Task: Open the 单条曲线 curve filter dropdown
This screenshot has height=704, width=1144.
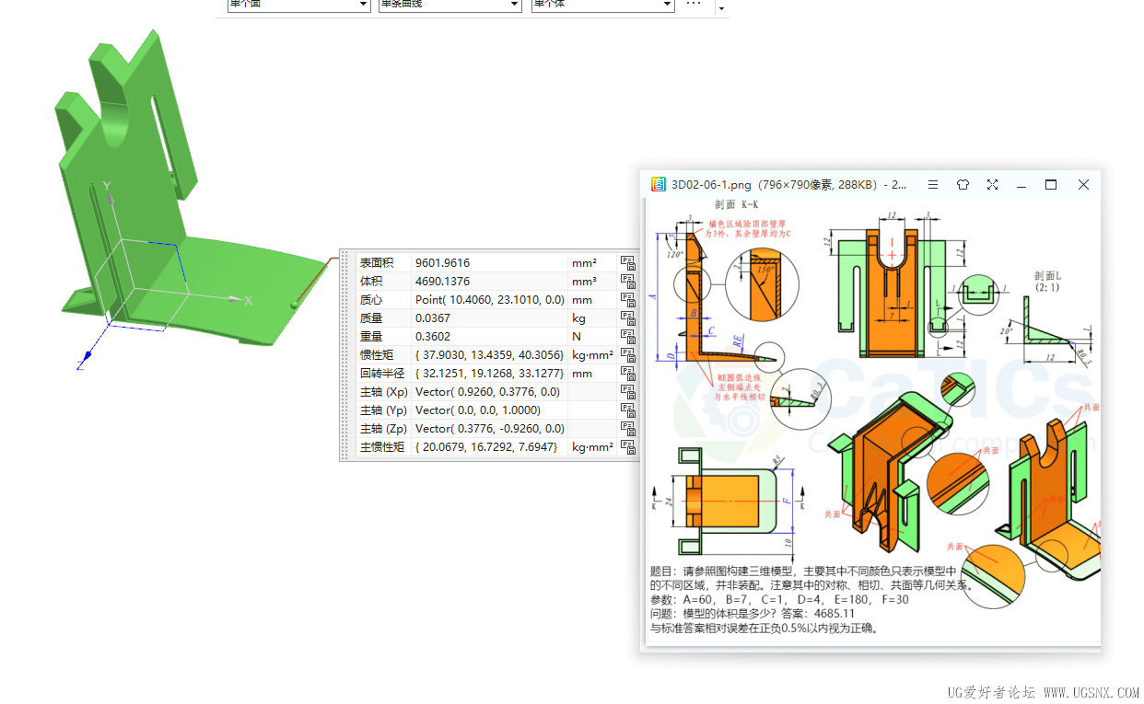Action: pyautogui.click(x=514, y=5)
